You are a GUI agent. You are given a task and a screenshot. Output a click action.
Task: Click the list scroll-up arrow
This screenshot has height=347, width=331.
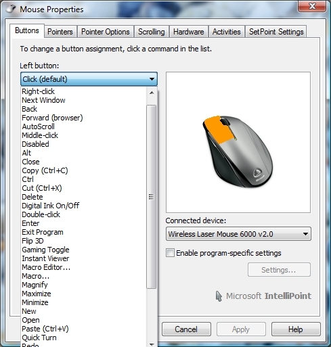coord(152,93)
